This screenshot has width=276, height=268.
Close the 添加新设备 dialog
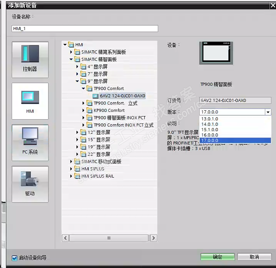click(x=273, y=5)
